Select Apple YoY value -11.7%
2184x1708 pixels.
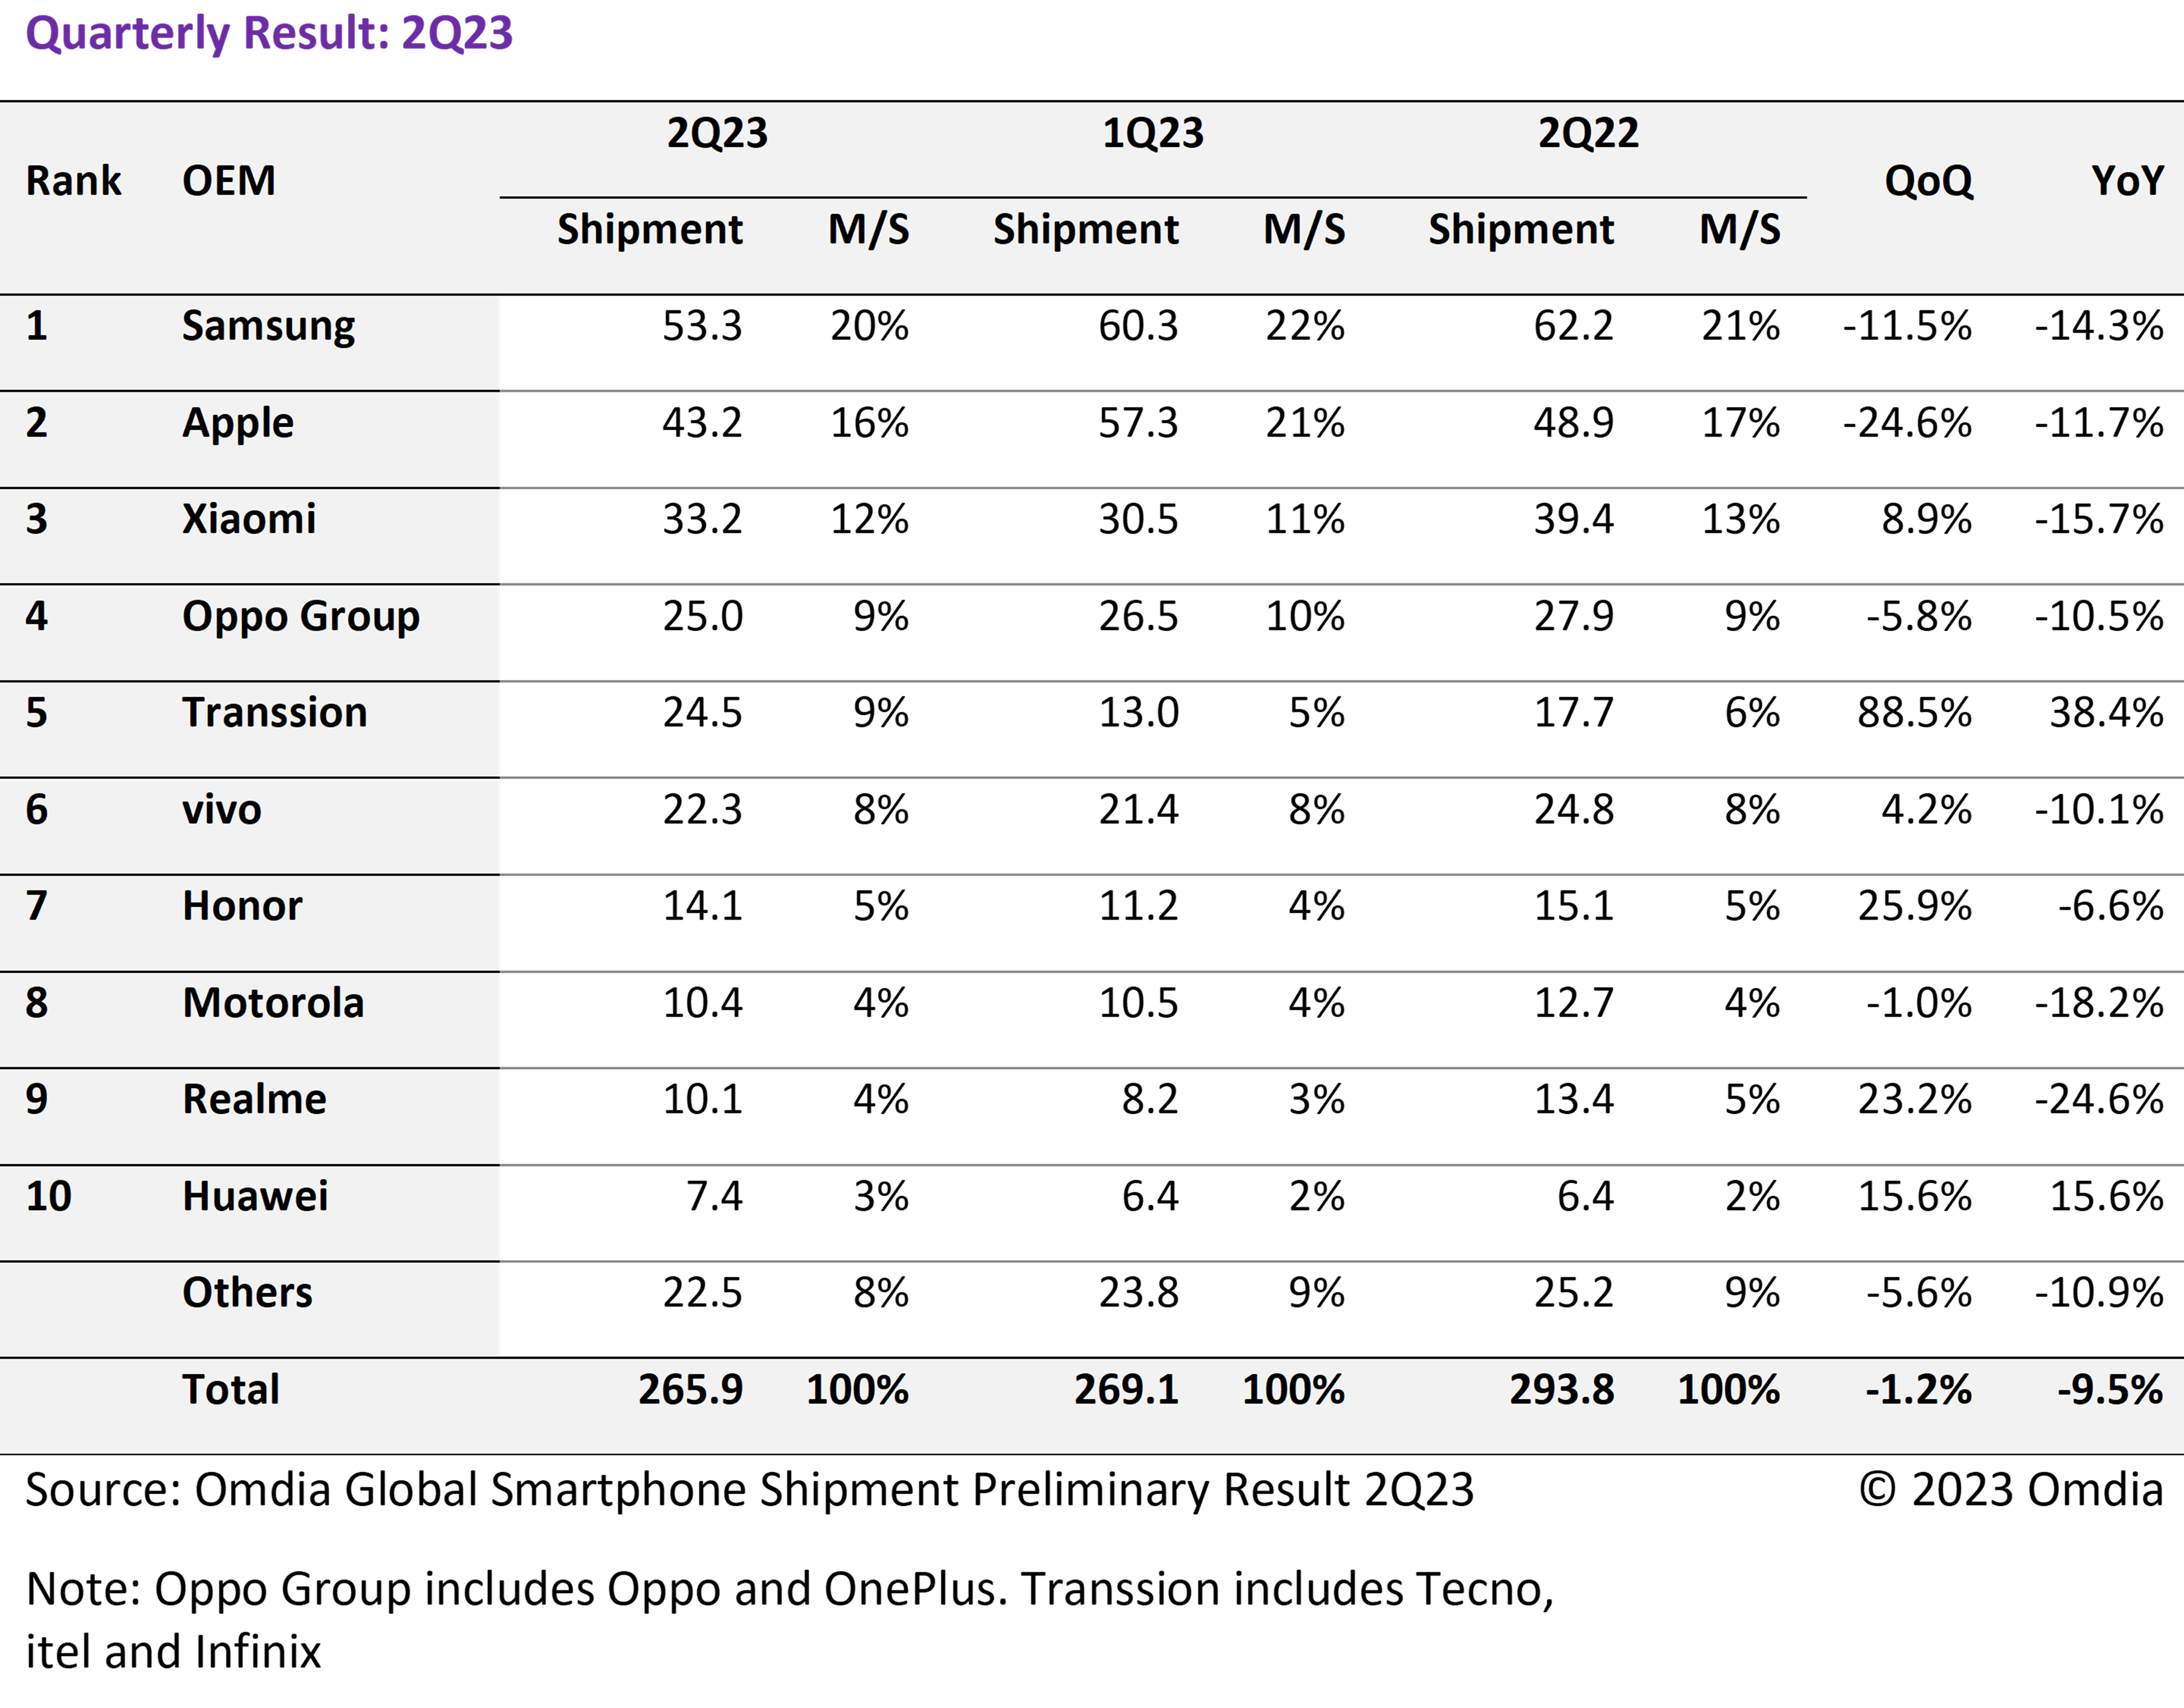pyautogui.click(x=2099, y=423)
